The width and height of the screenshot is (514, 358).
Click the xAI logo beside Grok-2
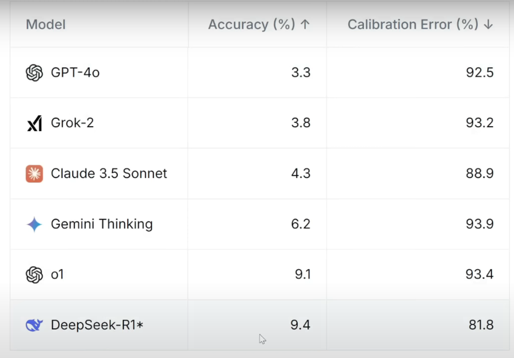pyautogui.click(x=34, y=123)
